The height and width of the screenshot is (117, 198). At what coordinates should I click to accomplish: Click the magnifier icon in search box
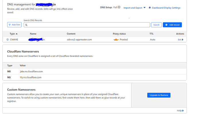pyautogui.click(x=26, y=25)
